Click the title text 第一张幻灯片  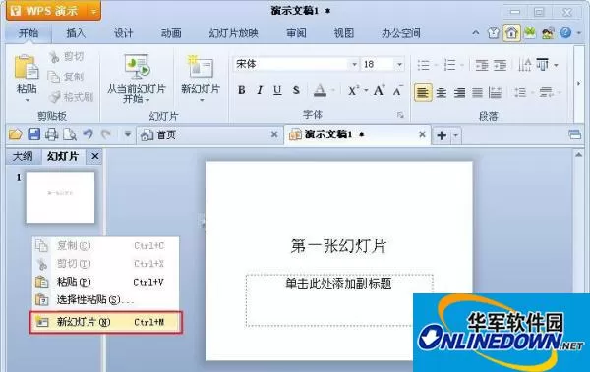(x=338, y=246)
